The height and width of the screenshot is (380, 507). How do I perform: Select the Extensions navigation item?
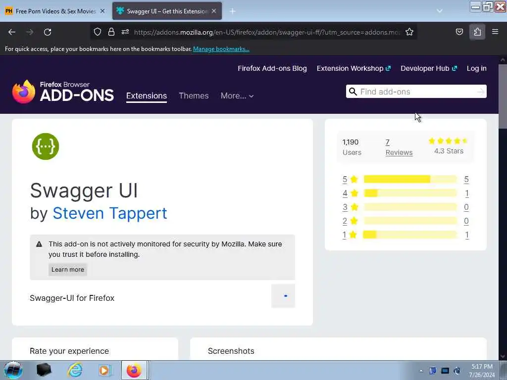coord(147,95)
